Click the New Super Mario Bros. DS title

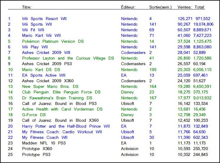[x=50, y=87]
